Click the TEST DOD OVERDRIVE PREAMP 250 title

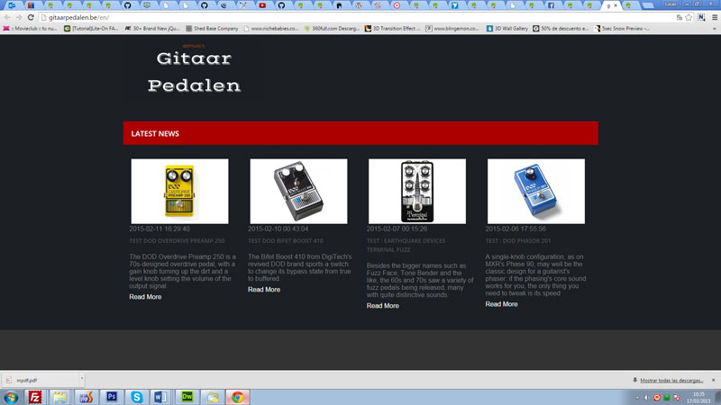click(x=177, y=241)
